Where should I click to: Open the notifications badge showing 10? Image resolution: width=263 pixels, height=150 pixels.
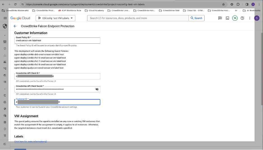[x=235, y=18]
